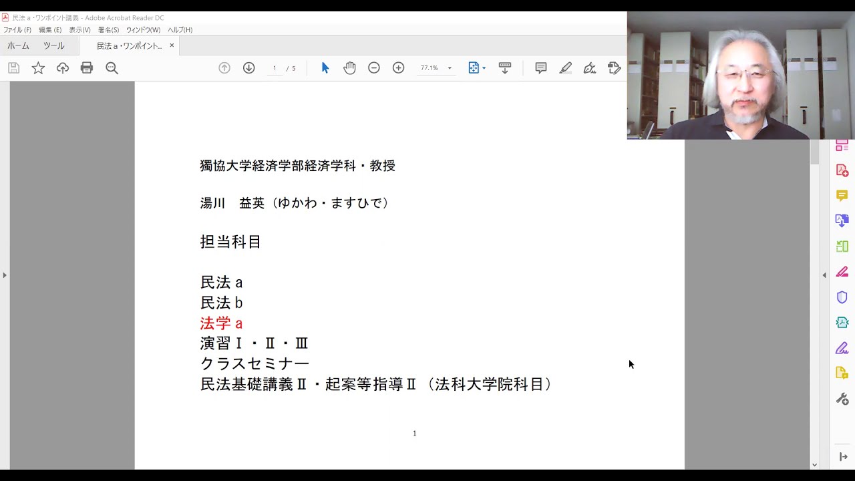Choose the selection arrow tool
This screenshot has width=855, height=481.
click(x=325, y=67)
